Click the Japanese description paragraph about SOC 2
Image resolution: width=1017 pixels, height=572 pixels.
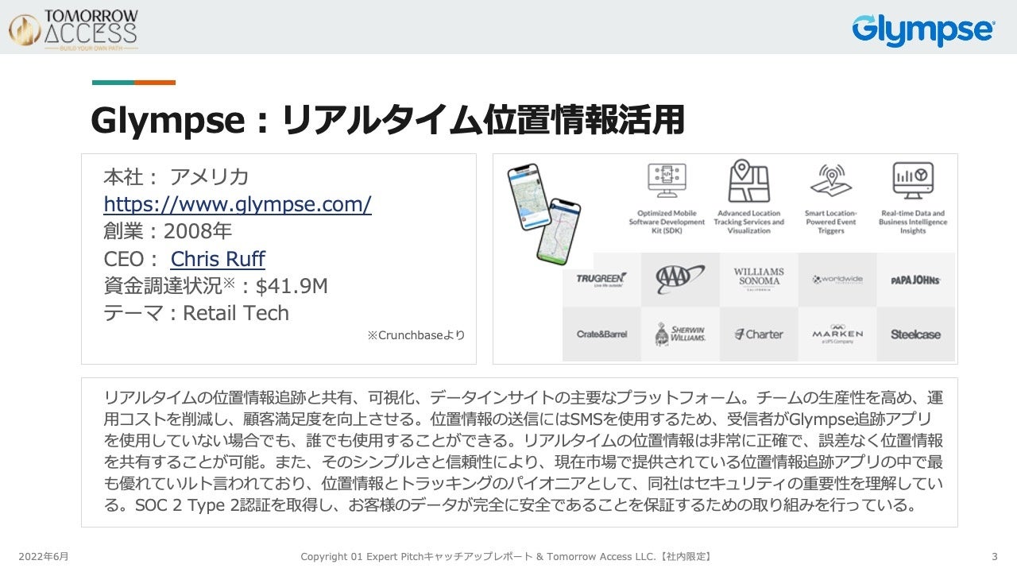click(524, 451)
